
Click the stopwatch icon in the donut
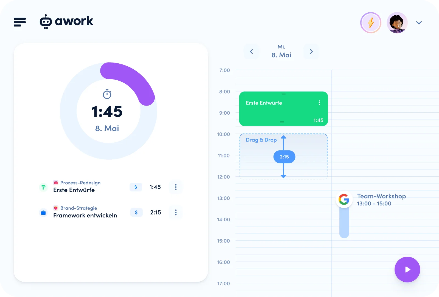(x=107, y=94)
